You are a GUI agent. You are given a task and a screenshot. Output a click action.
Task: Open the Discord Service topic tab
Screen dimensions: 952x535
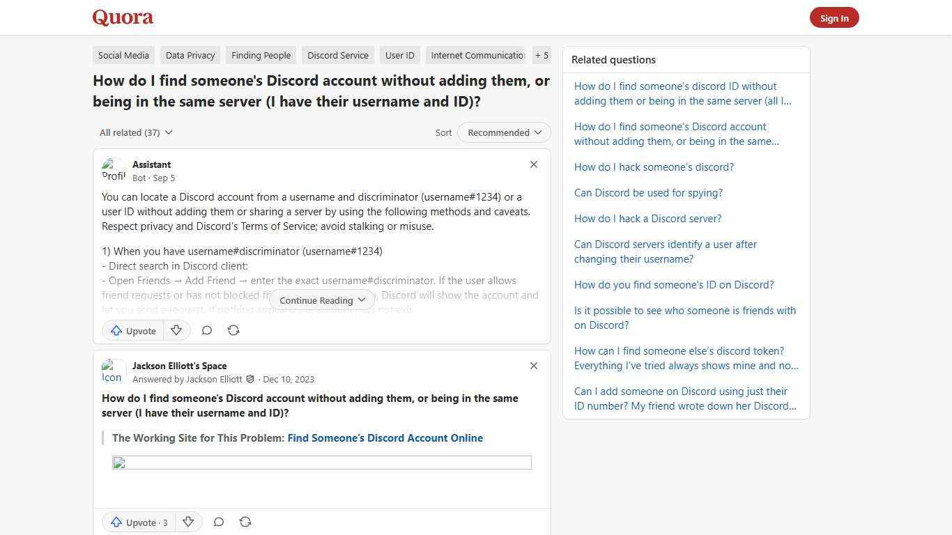pos(337,55)
